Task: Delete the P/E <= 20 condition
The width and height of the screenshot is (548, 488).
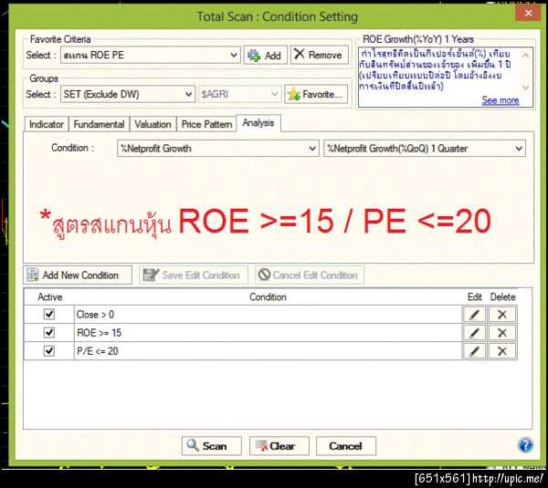Action: click(x=502, y=351)
